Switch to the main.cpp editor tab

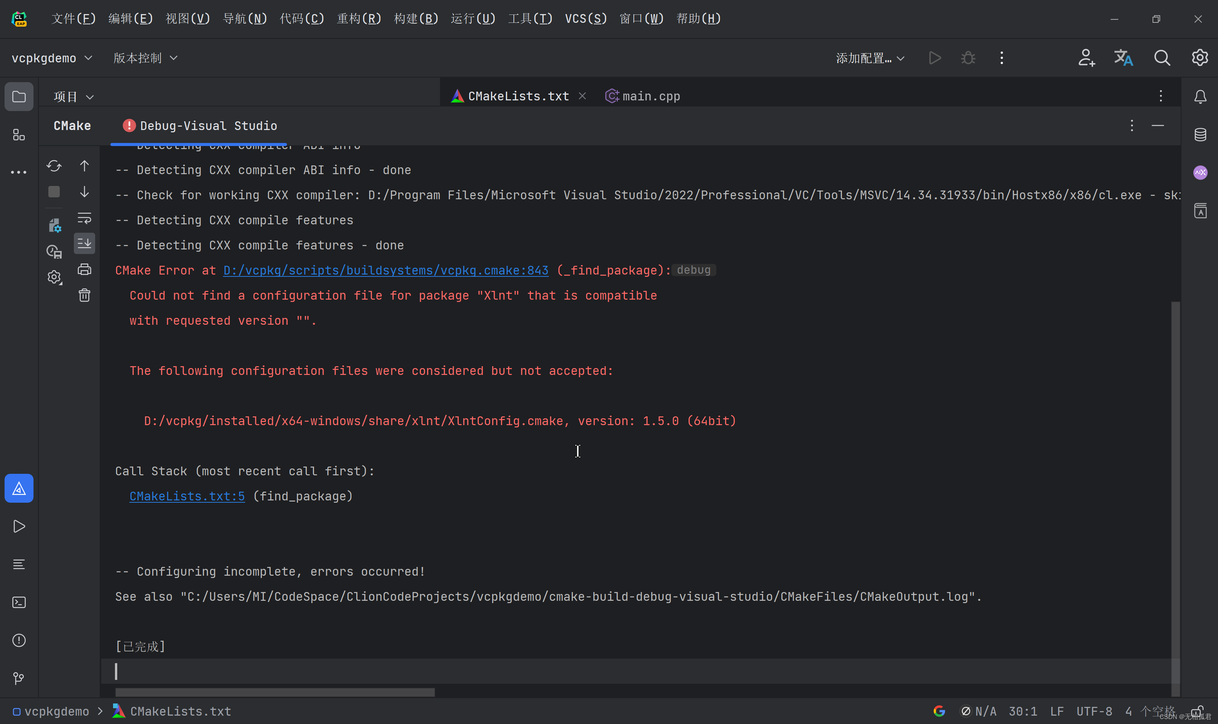click(x=643, y=96)
